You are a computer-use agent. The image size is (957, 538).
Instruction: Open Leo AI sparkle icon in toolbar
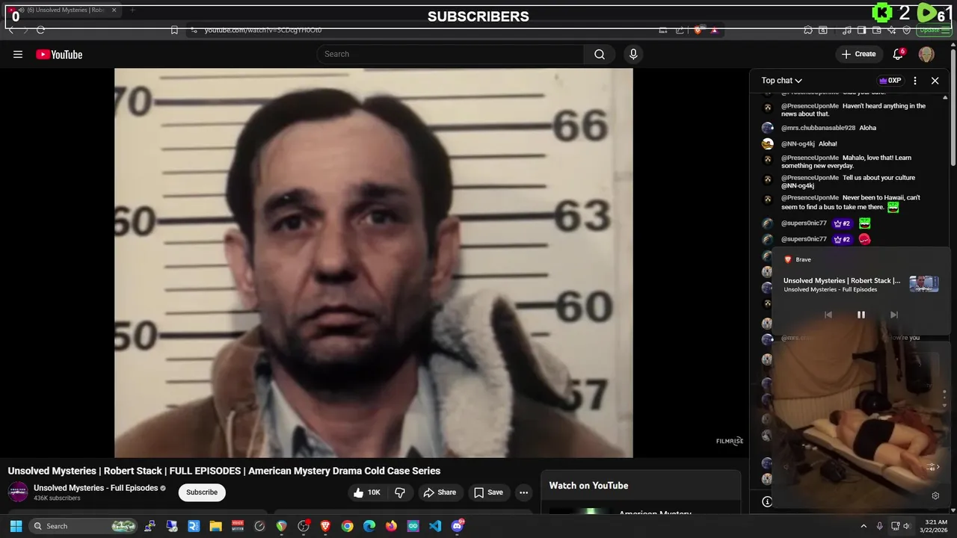tap(891, 30)
